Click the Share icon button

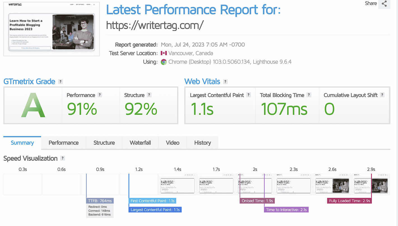(384, 4)
